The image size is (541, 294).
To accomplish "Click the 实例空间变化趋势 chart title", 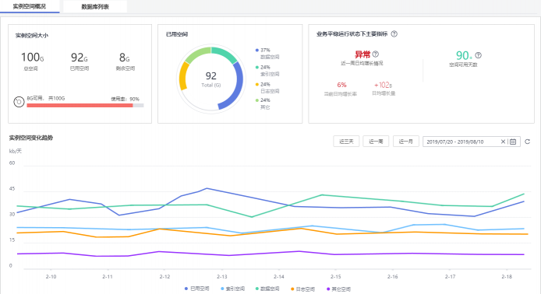I will (31, 138).
